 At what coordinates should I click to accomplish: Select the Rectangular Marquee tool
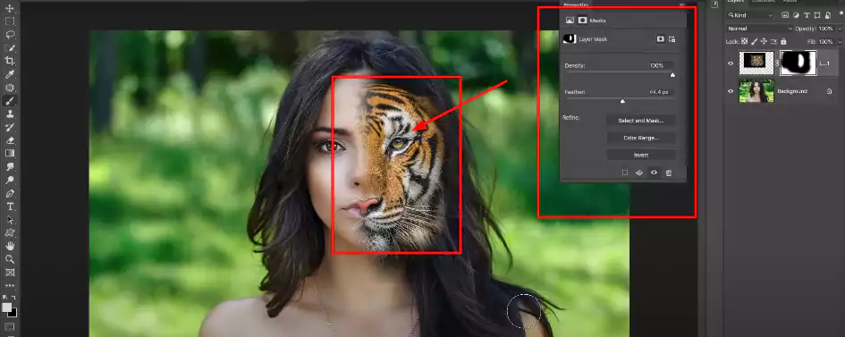click(10, 21)
